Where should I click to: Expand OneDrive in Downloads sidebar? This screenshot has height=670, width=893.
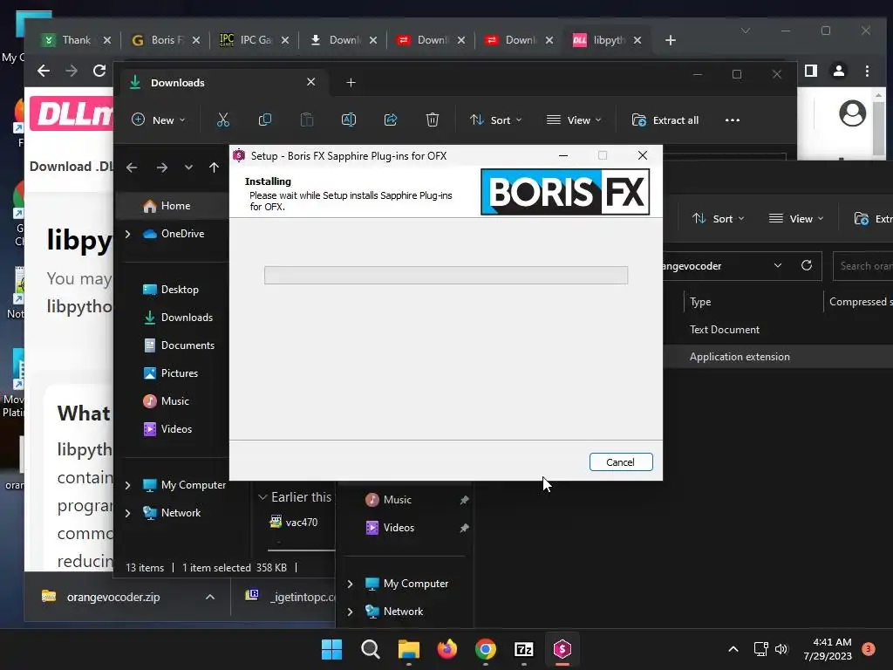[x=127, y=234]
